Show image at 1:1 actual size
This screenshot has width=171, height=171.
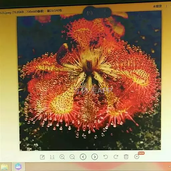[x=52, y=157]
